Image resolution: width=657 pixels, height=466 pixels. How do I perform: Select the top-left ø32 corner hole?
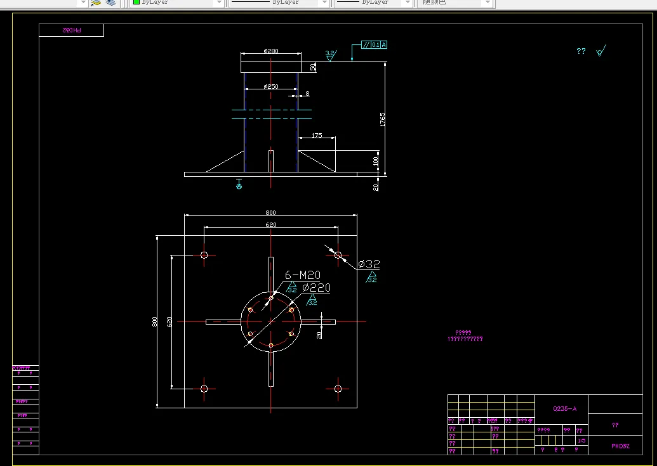coord(204,255)
